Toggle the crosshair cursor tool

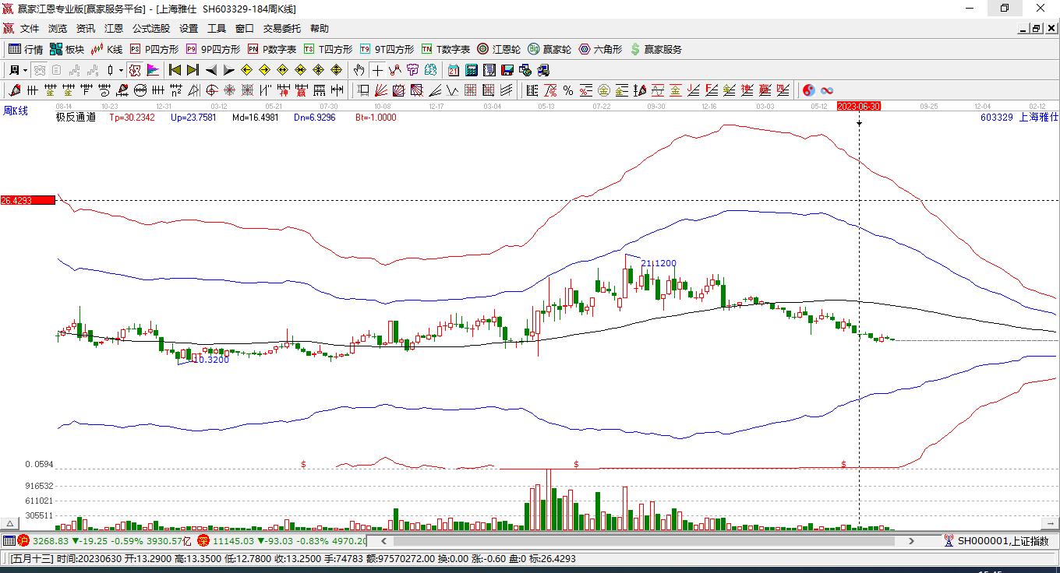pyautogui.click(x=378, y=70)
